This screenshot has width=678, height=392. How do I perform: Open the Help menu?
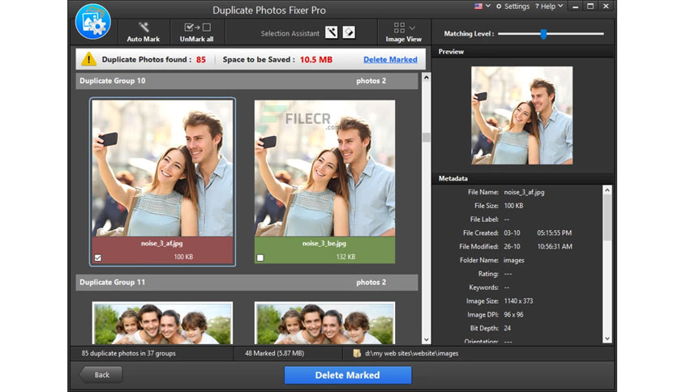tap(549, 6)
